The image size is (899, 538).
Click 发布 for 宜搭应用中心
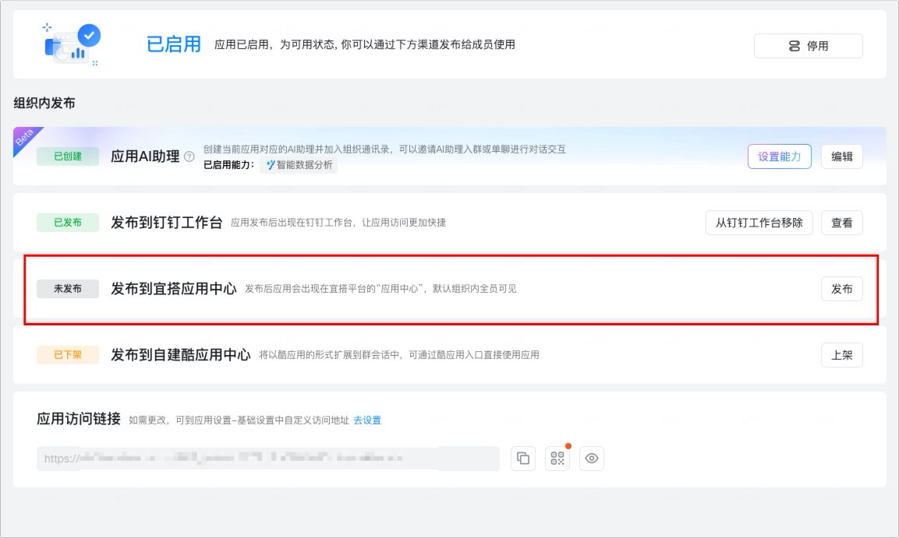(x=841, y=289)
